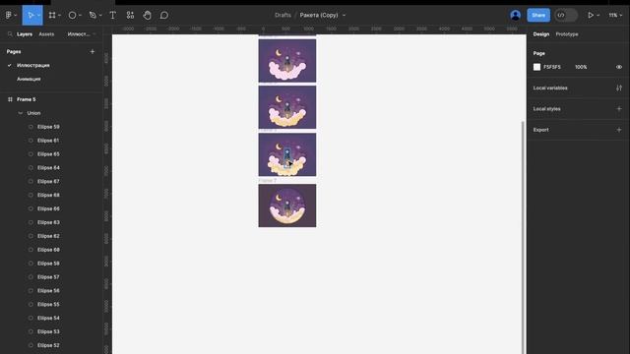Open the Иллюст... page selector dropdown
Viewport: 630px width, 354px height.
[82, 34]
